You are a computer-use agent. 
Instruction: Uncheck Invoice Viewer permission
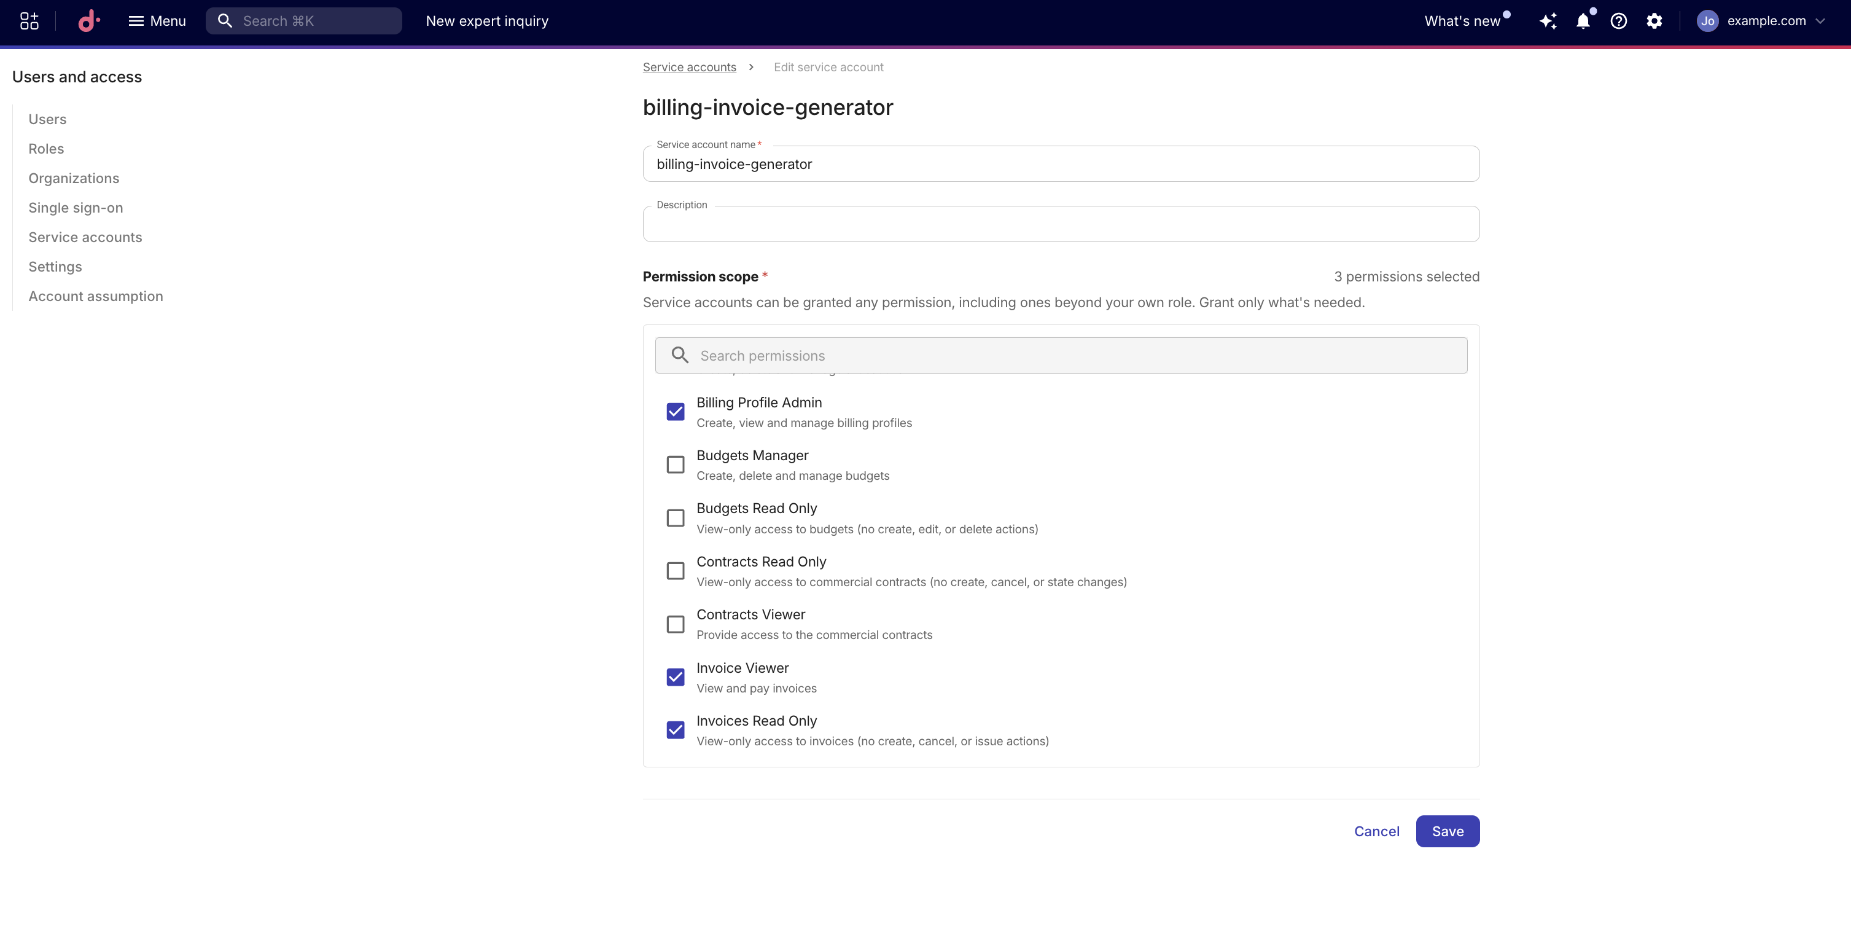coord(676,677)
